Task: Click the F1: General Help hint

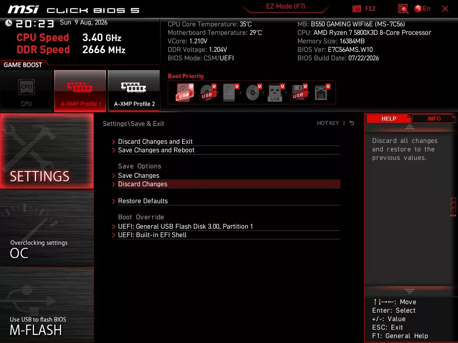Action: [x=400, y=336]
